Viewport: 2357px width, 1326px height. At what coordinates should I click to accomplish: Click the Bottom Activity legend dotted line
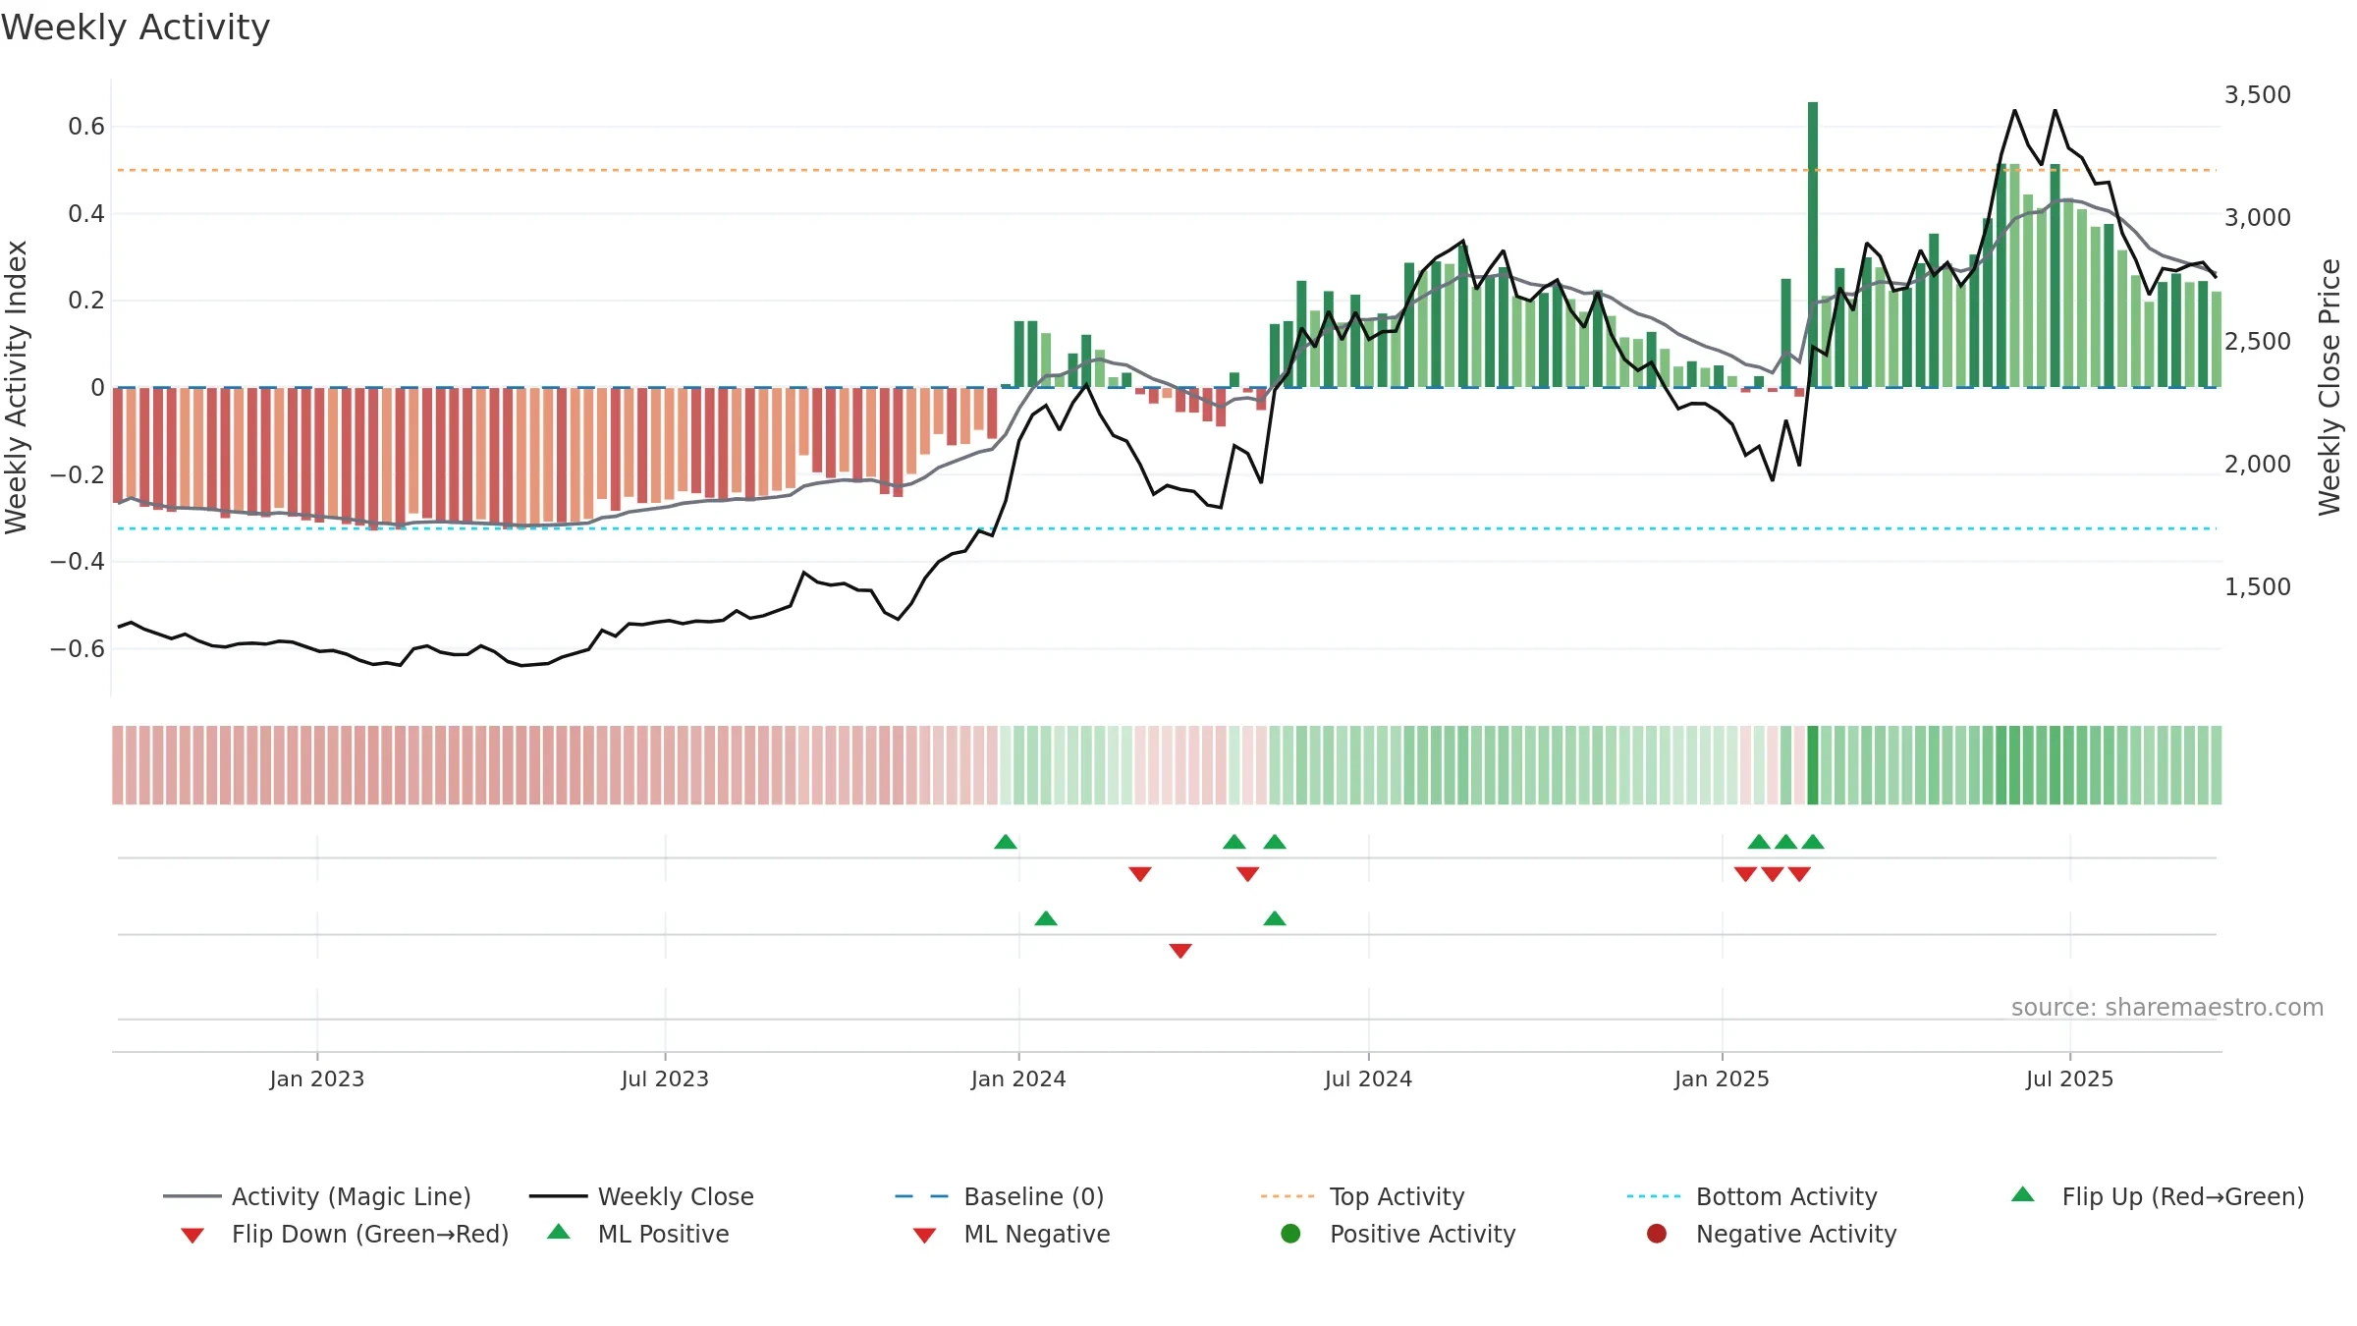pyautogui.click(x=1654, y=1196)
